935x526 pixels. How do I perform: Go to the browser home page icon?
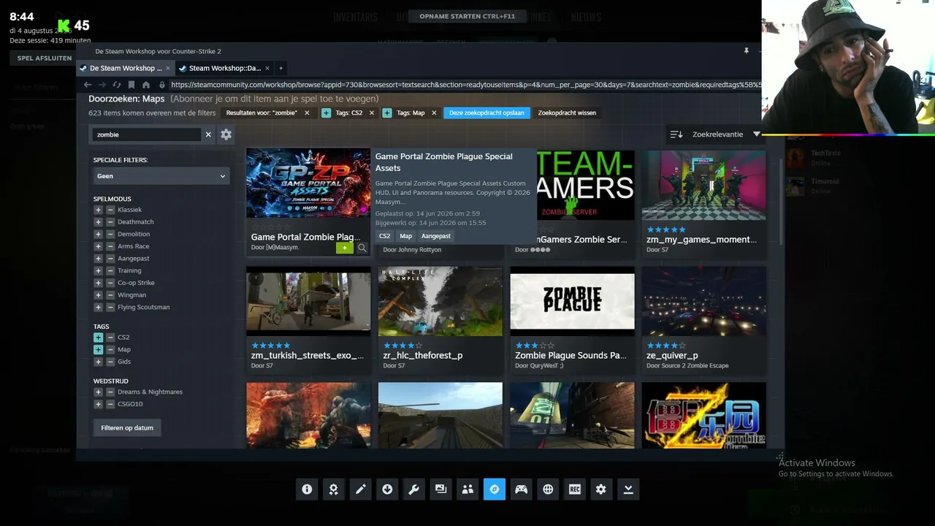pyautogui.click(x=146, y=85)
